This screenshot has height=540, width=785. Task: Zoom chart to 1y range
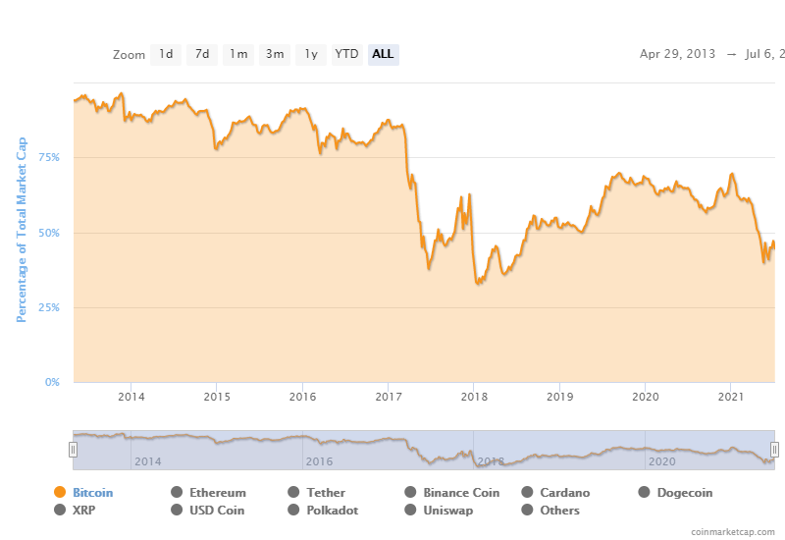(x=311, y=54)
